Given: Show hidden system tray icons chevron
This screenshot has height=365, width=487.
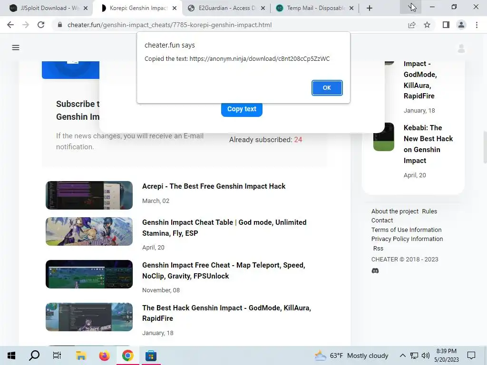Looking at the screenshot, I should tap(402, 355).
